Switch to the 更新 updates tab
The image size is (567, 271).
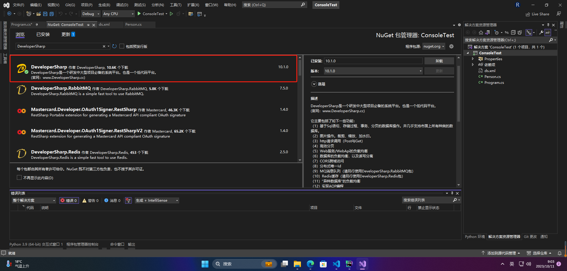[x=68, y=35]
